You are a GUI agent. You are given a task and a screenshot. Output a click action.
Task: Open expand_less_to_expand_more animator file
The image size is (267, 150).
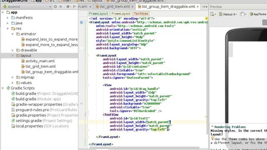(x=50, y=39)
